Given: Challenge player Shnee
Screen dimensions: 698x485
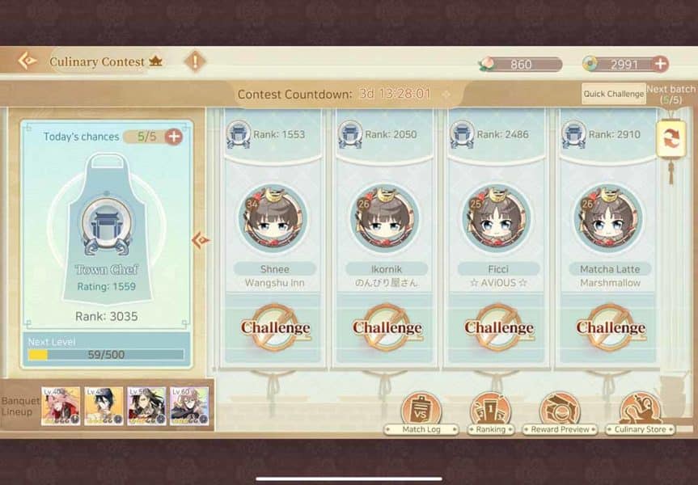Looking at the screenshot, I should (x=275, y=328).
